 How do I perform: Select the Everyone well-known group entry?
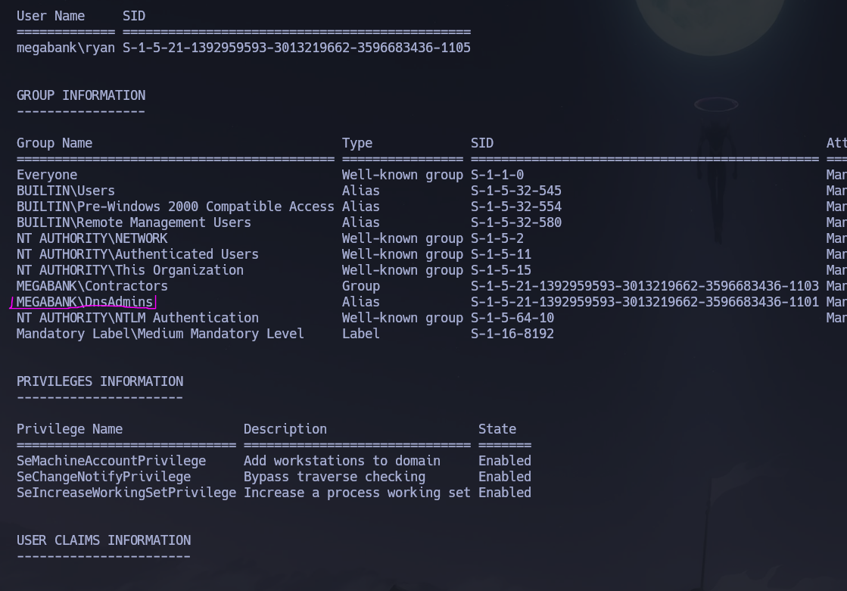47,175
